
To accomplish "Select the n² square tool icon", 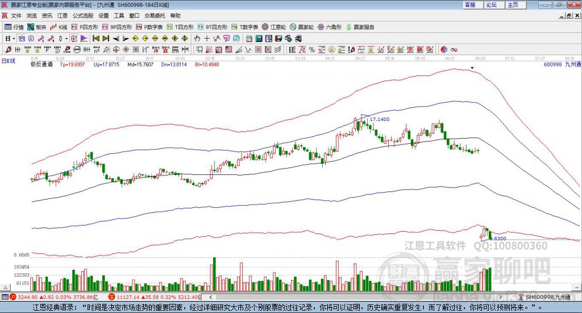I will point(97,49).
